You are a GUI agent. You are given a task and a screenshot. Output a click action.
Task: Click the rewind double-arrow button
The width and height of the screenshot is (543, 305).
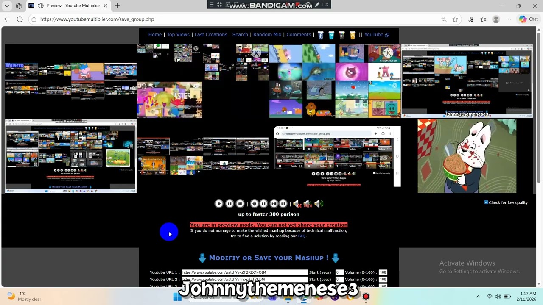click(x=254, y=204)
